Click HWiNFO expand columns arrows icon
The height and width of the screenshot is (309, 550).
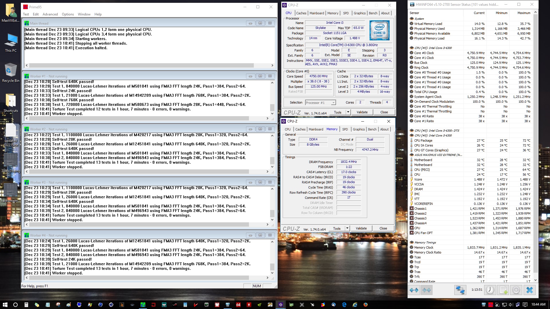pyautogui.click(x=414, y=290)
